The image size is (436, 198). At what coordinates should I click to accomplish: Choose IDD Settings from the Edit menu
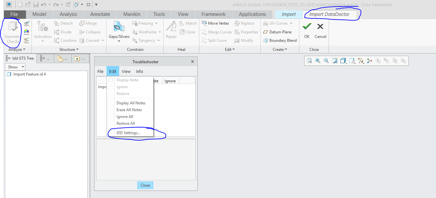point(128,133)
